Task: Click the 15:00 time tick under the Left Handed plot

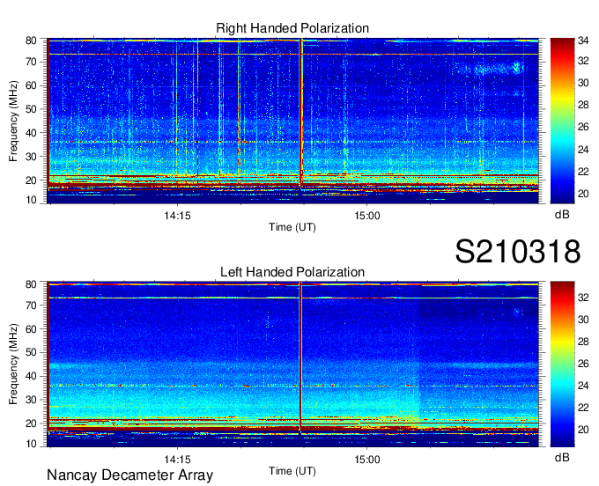Action: (367, 460)
